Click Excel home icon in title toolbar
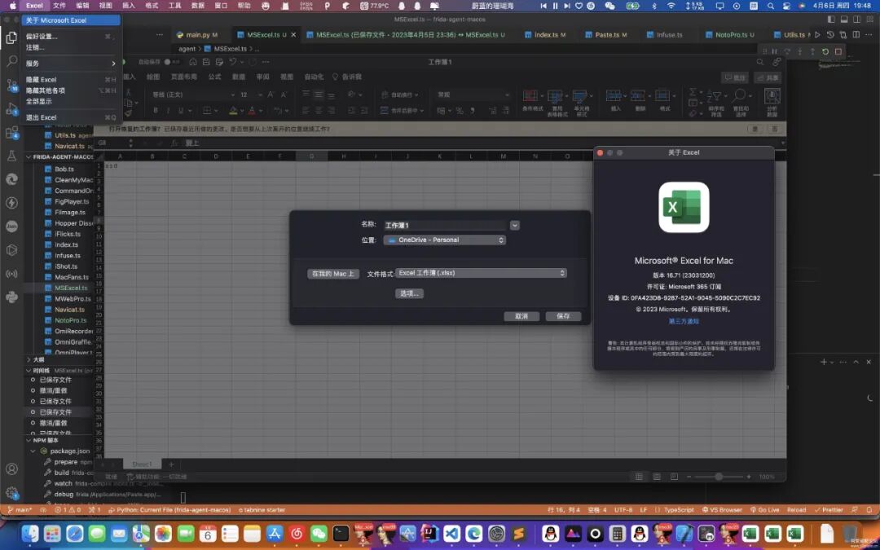Viewport: 880px width, 550px height. 193,62
